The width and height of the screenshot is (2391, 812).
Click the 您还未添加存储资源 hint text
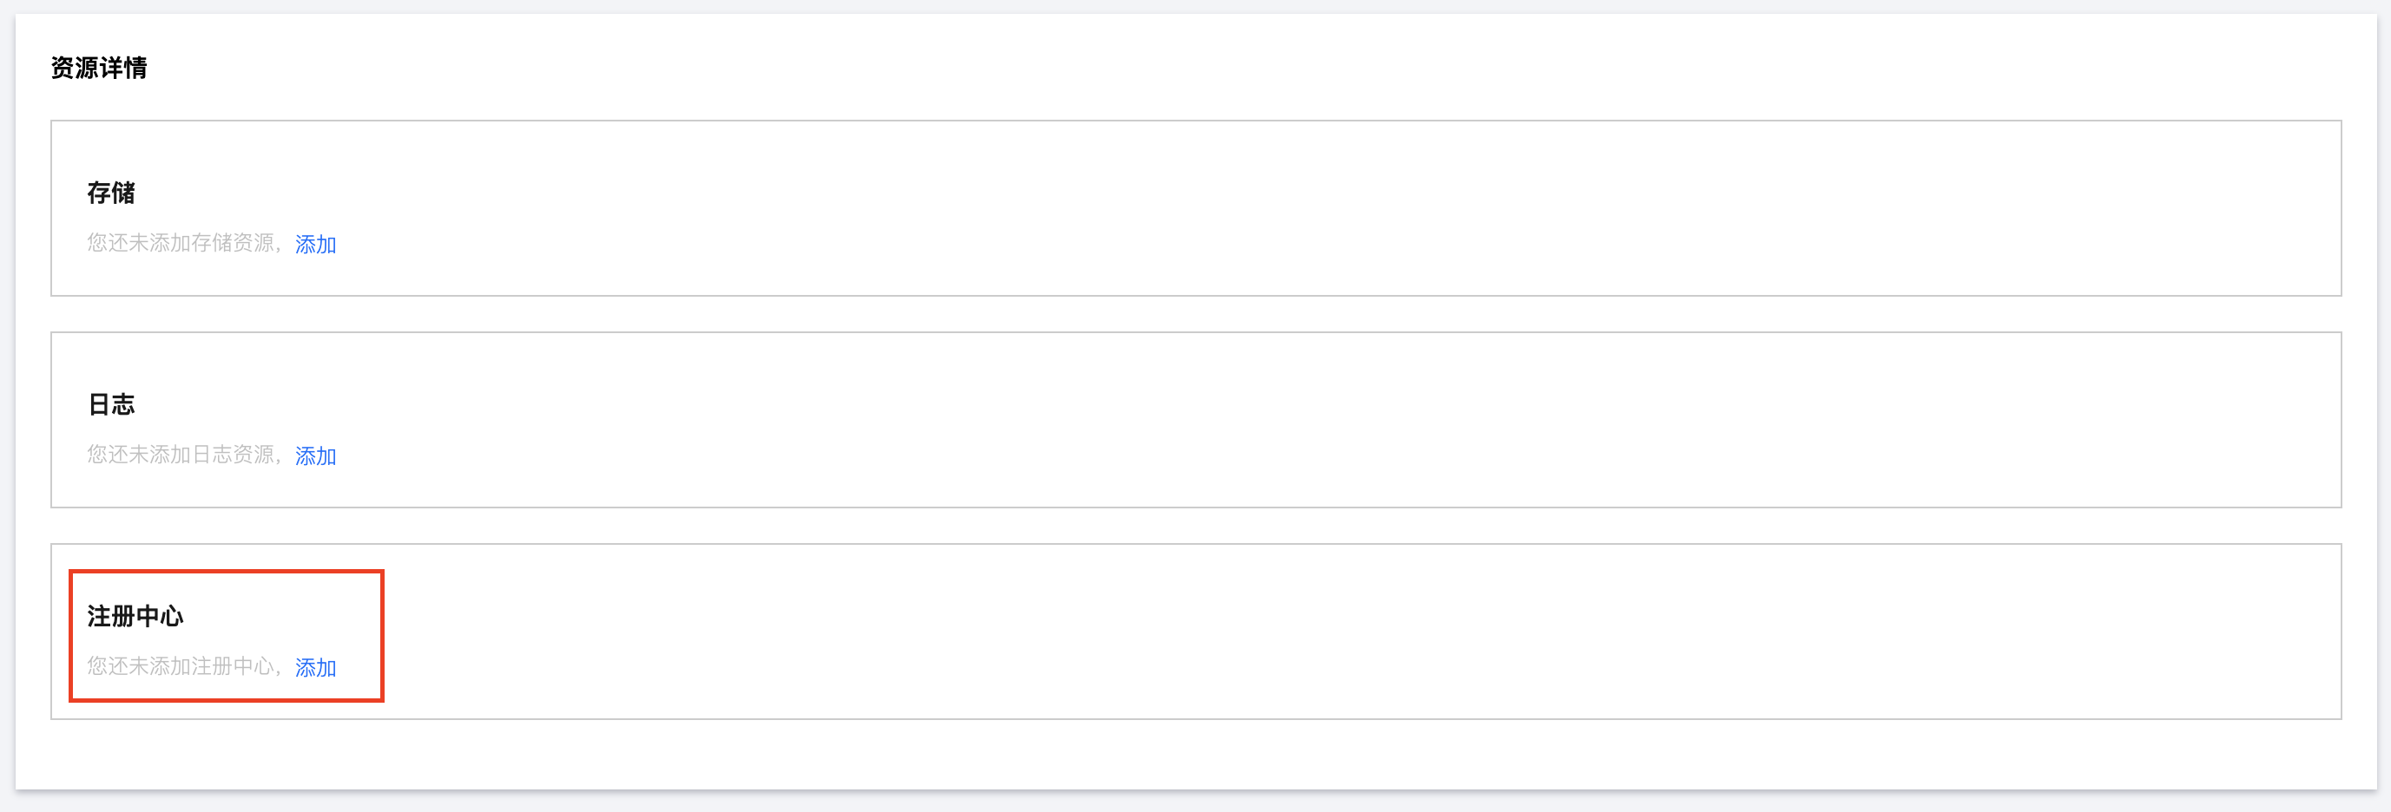(182, 243)
